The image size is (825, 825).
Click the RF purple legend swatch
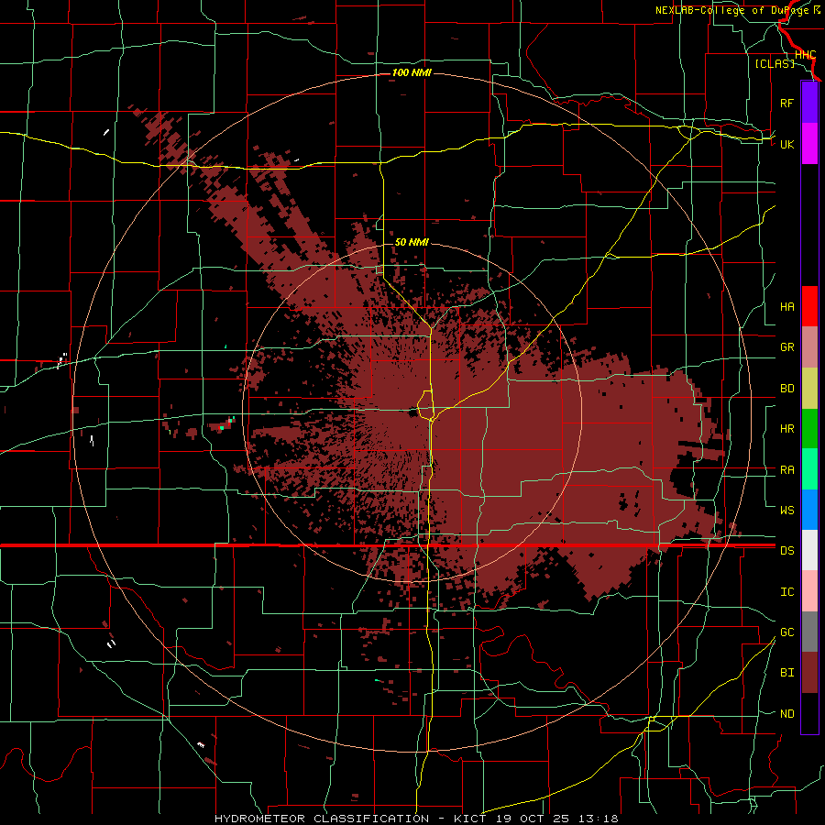pyautogui.click(x=809, y=103)
